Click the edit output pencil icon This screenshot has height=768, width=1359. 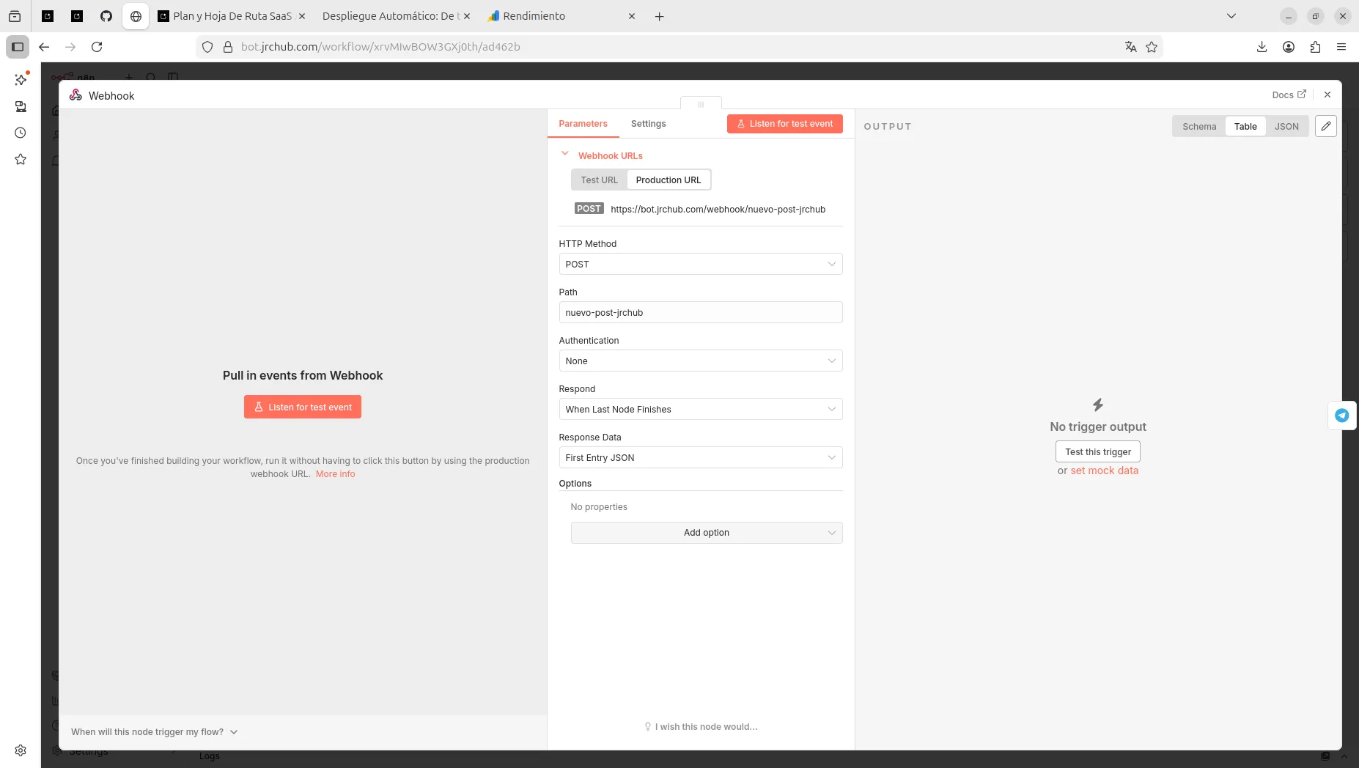coord(1325,126)
